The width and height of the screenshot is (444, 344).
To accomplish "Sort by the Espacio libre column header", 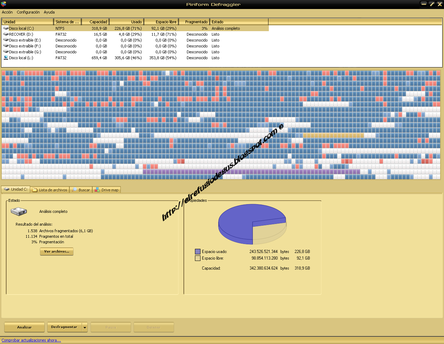I will coord(161,22).
